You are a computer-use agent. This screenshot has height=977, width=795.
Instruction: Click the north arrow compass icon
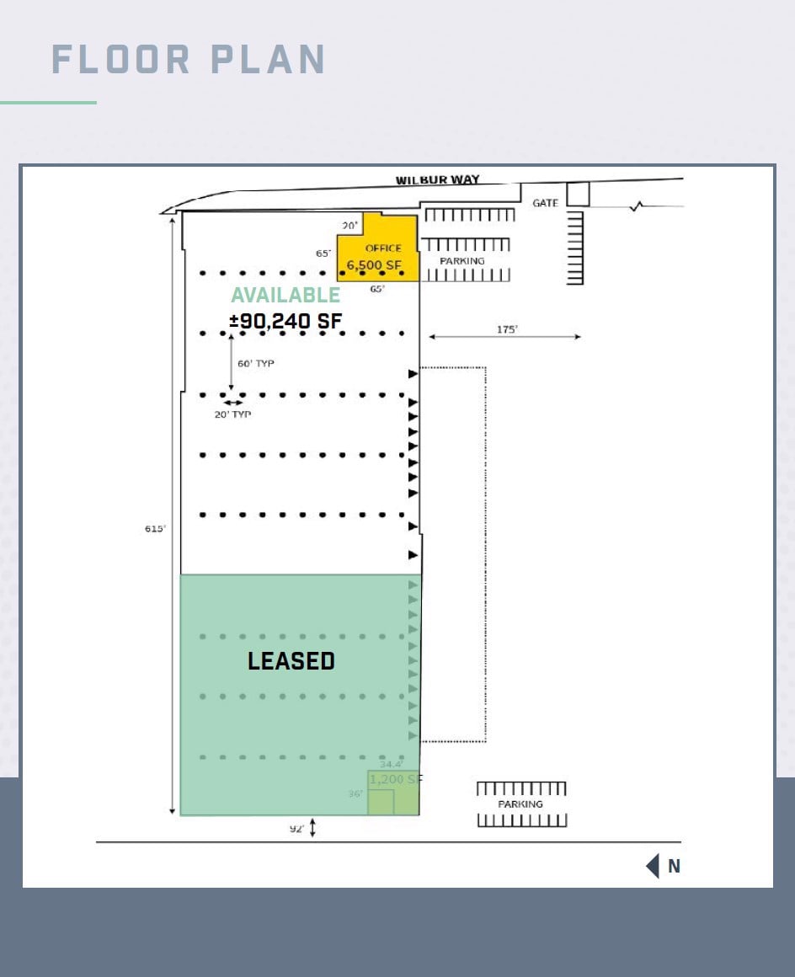(653, 866)
